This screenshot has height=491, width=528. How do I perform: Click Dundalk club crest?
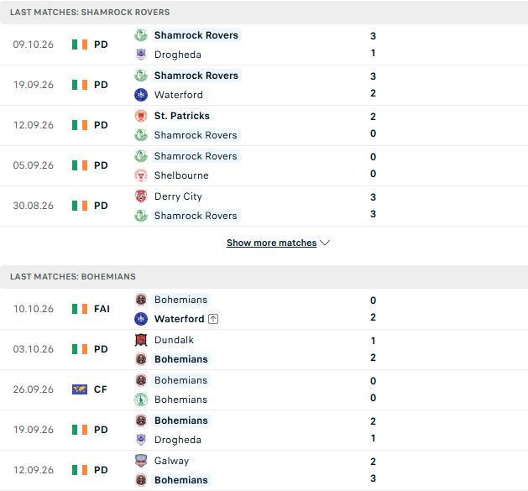(141, 340)
